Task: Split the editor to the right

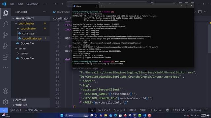Action: point(200,12)
